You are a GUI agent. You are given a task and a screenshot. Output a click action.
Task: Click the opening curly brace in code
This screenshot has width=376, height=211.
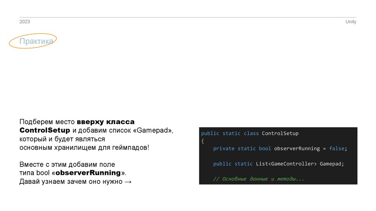pos(202,141)
